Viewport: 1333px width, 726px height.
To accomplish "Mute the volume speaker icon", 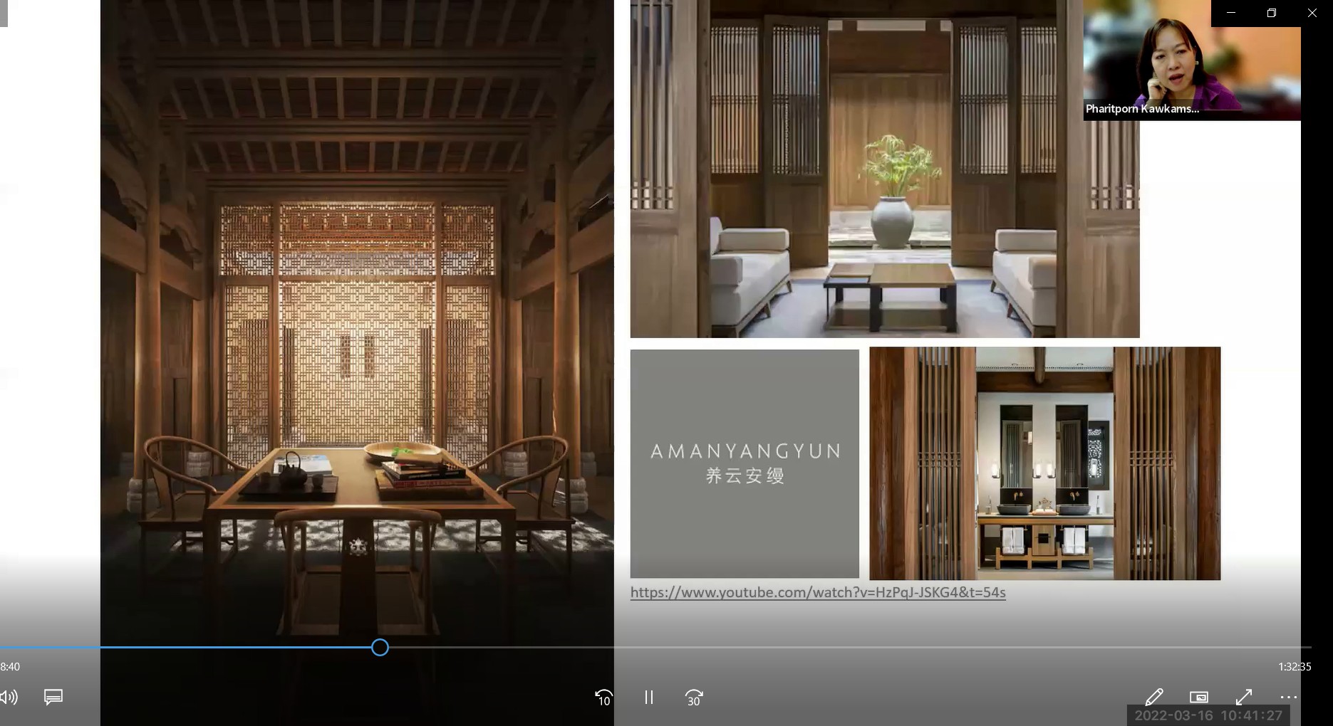I will (x=9, y=698).
